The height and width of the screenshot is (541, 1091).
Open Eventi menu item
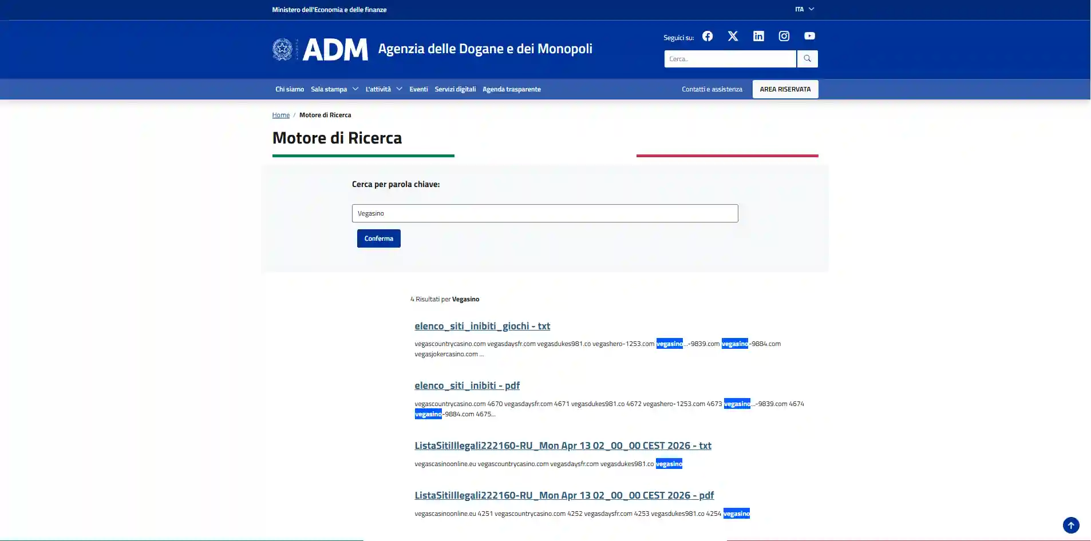[x=418, y=89]
